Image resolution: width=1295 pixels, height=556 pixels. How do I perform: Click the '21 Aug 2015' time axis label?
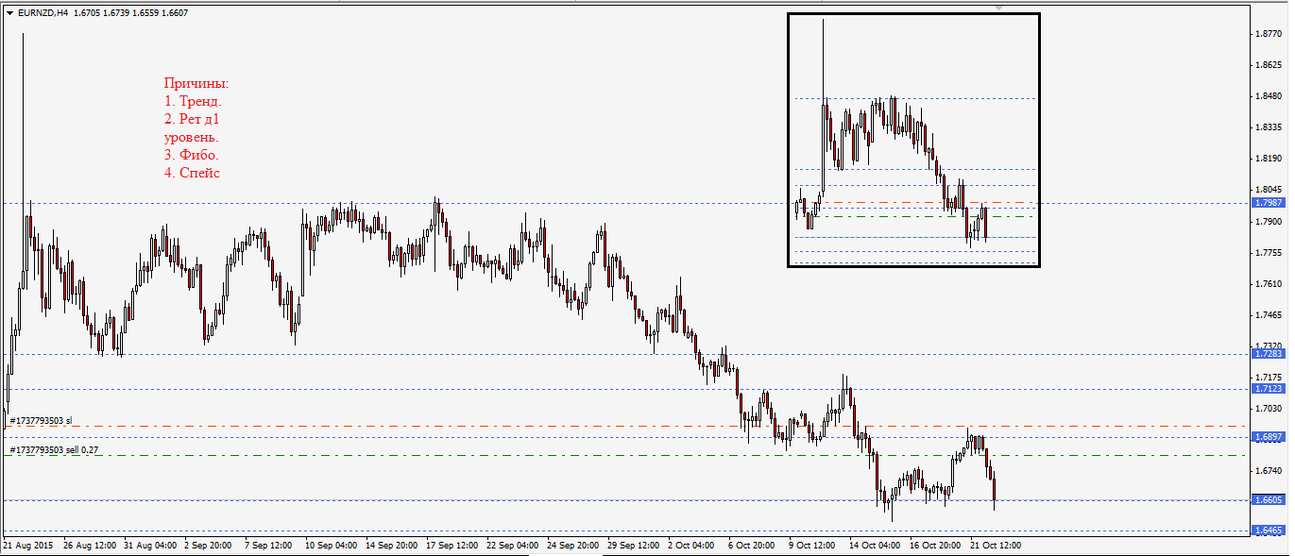(x=28, y=546)
